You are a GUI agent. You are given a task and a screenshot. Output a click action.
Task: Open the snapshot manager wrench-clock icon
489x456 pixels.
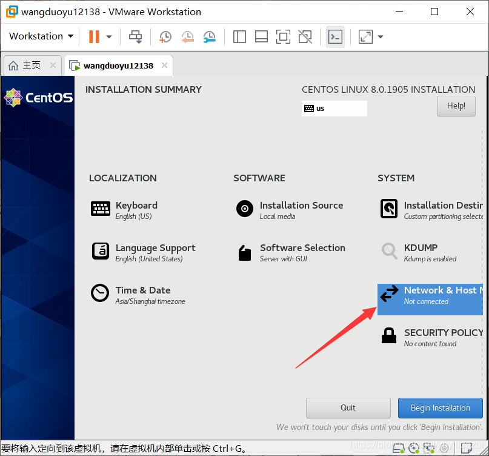(x=209, y=36)
